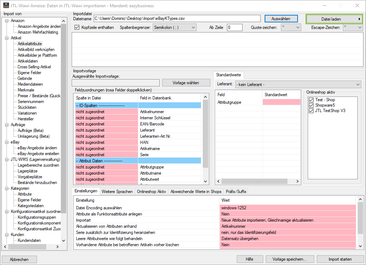Viewport: 366px width, 265px height.
Task: Open the Spaltenbegrenzer Semikolon dropdown
Action: 174,27
